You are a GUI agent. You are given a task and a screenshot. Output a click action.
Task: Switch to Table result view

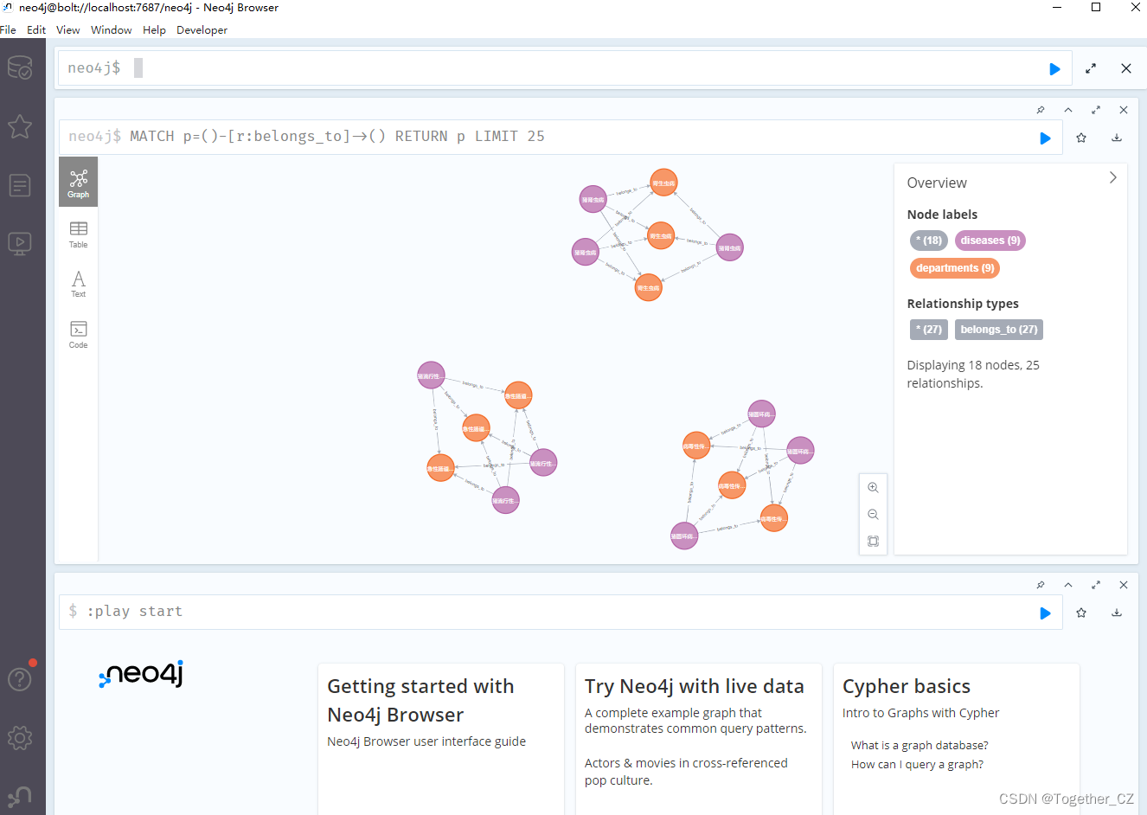pos(79,234)
